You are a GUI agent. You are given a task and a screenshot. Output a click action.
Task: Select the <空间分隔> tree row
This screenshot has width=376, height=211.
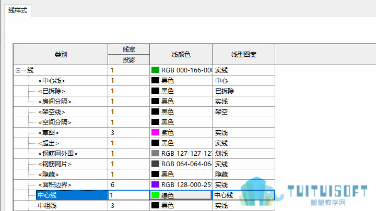point(55,122)
